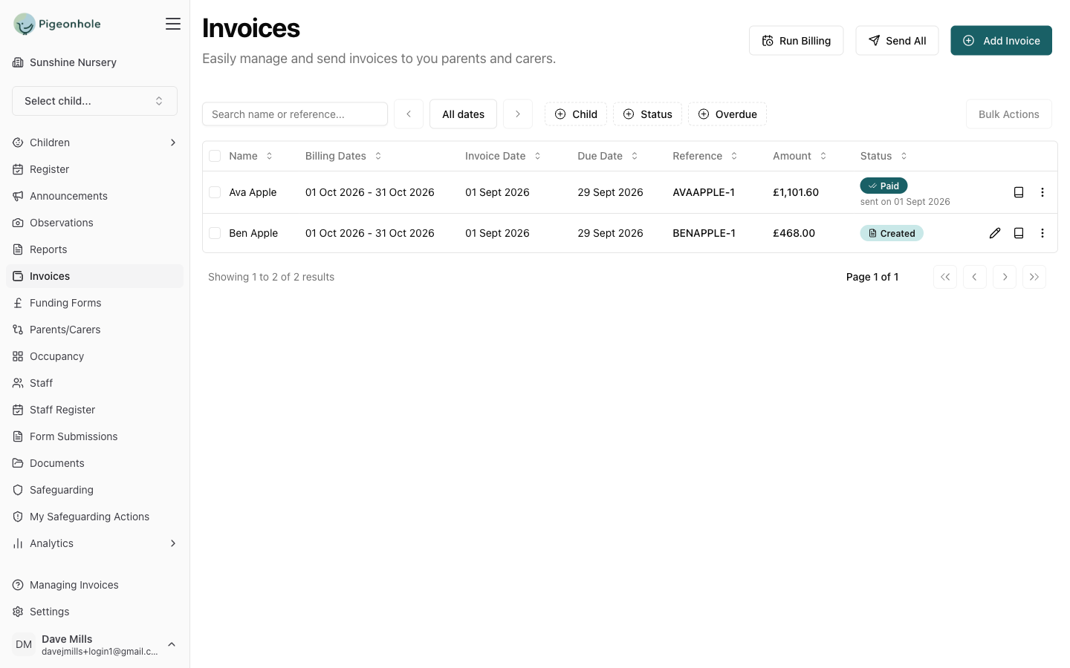Click the Pigeonhole logo icon
This screenshot has width=1070, height=668.
pos(25,24)
